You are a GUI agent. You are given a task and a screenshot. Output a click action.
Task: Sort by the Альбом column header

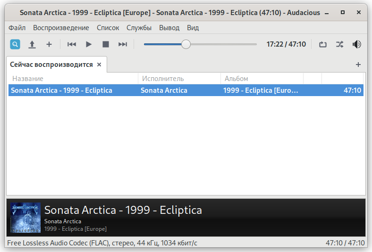tap(262, 79)
